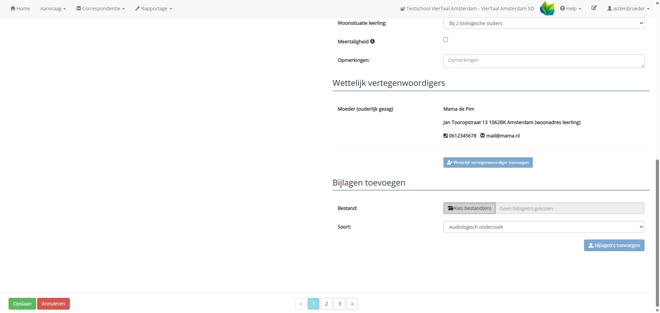This screenshot has height=313, width=660.
Task: Click Kies bestand(en) file button
Action: [469, 208]
